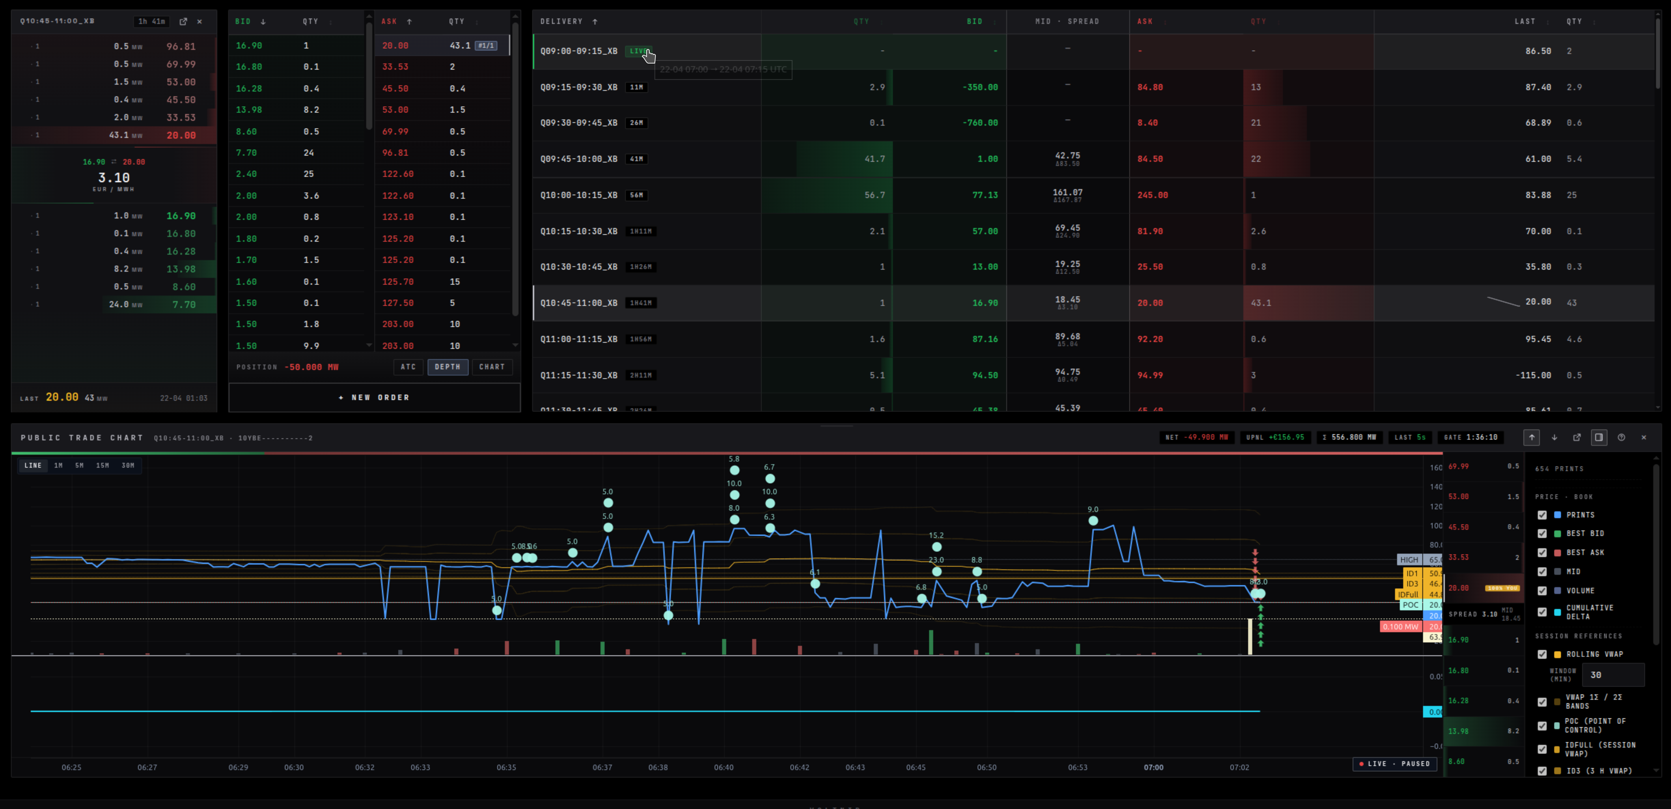Toggle BID column descending sort arrow
The image size is (1671, 809).
[x=263, y=22]
